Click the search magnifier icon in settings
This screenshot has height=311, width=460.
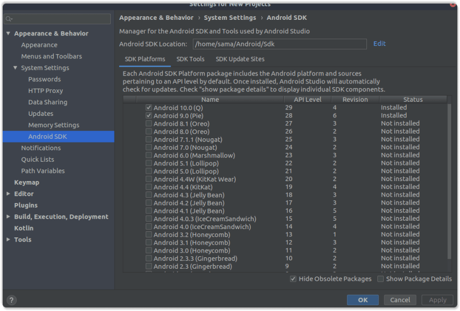(x=9, y=19)
